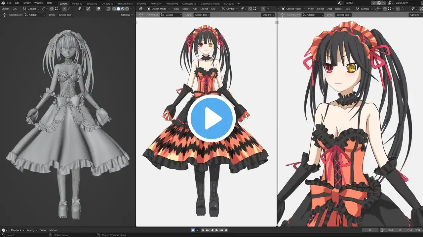Switch to the Sculpting workspace tab
Image resolution: width=423 pixels, height=237 pixels.
click(x=92, y=3)
